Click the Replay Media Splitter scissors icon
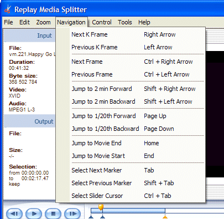The width and height of the screenshot is (224, 219). (x=8, y=9)
